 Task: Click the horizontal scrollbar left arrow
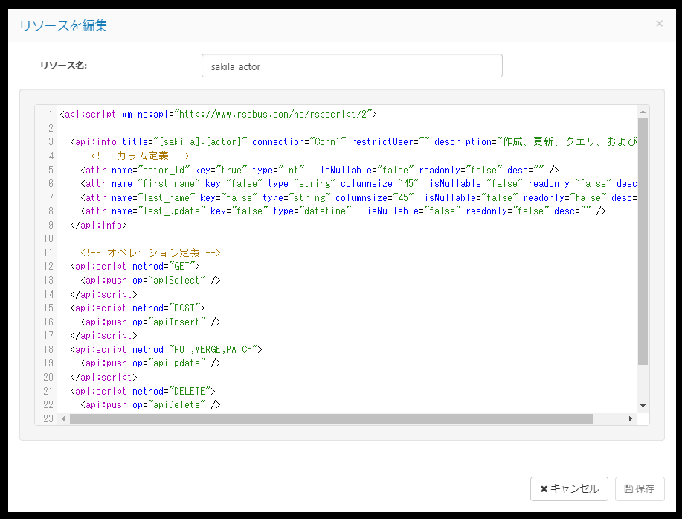63,419
